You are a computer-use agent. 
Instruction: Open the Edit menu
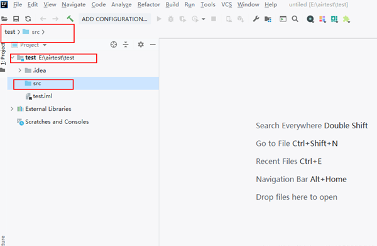(33, 4)
